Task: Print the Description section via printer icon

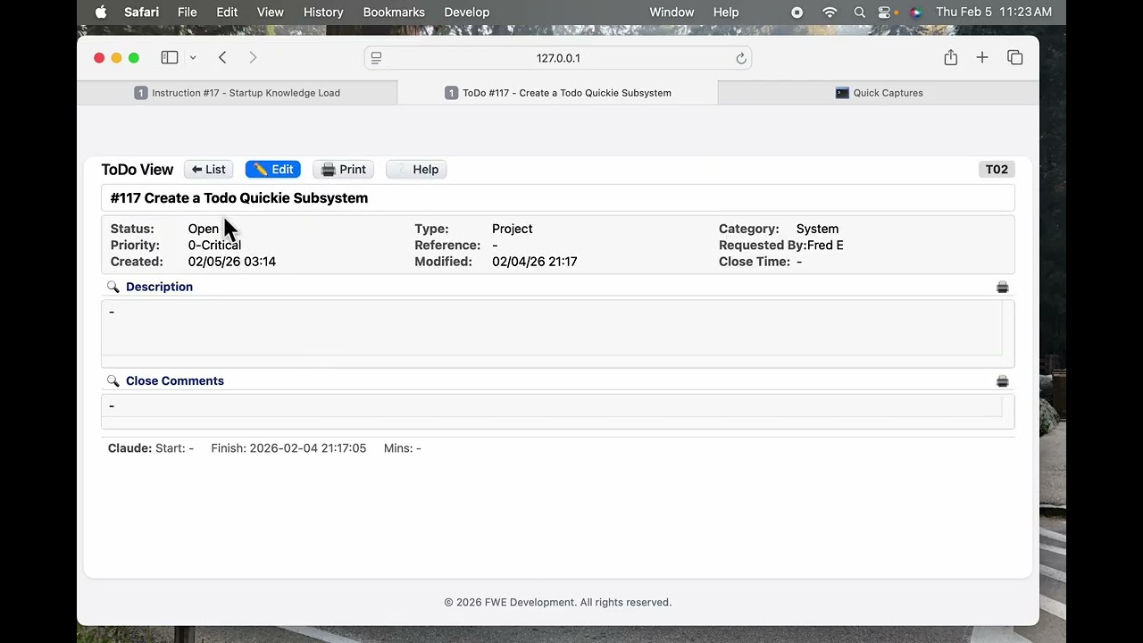Action: [1002, 287]
